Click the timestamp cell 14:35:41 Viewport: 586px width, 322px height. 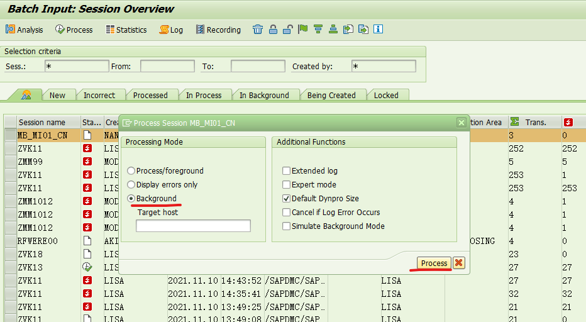click(241, 294)
